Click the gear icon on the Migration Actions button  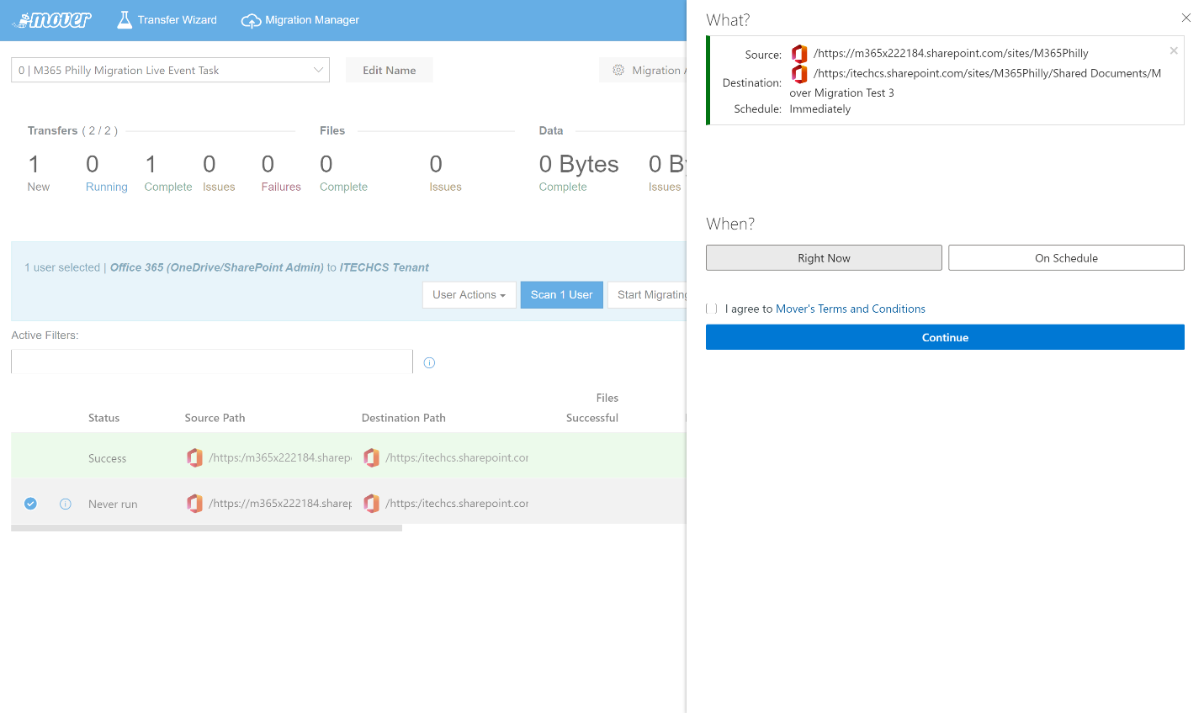pos(618,70)
